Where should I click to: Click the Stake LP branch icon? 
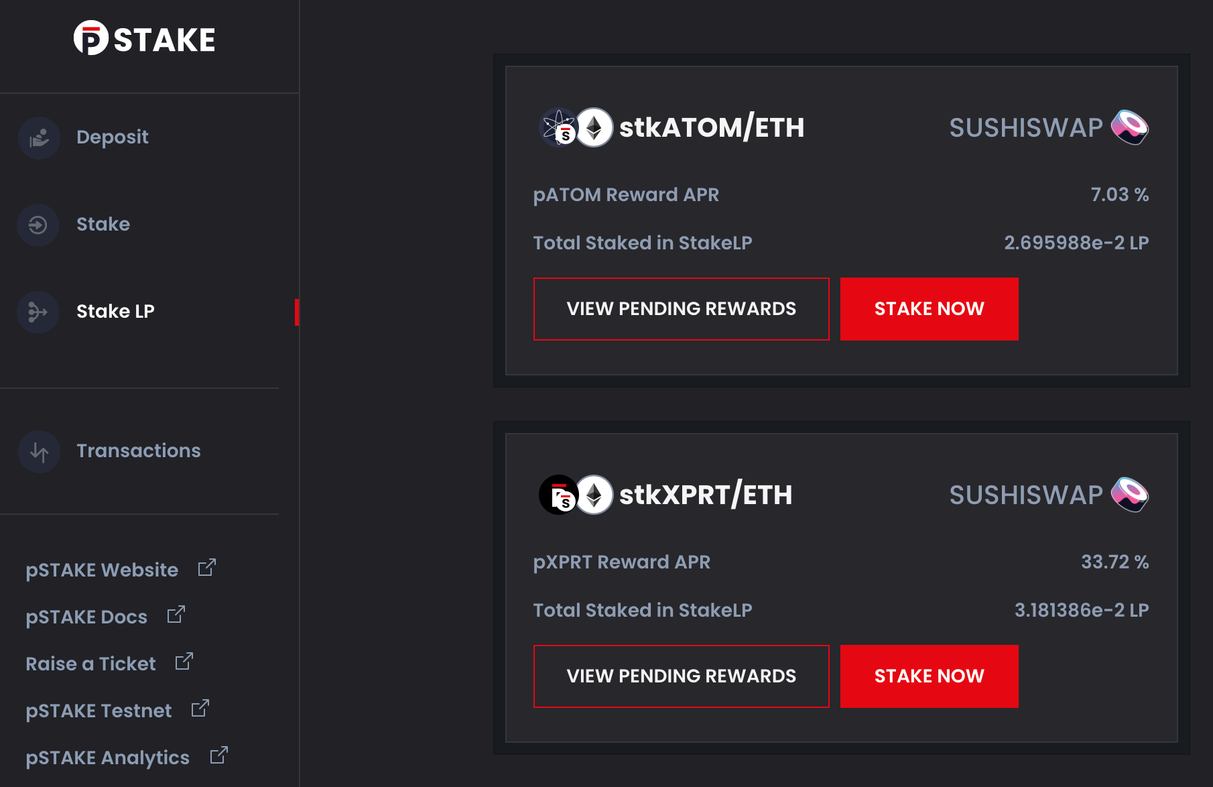(x=39, y=312)
